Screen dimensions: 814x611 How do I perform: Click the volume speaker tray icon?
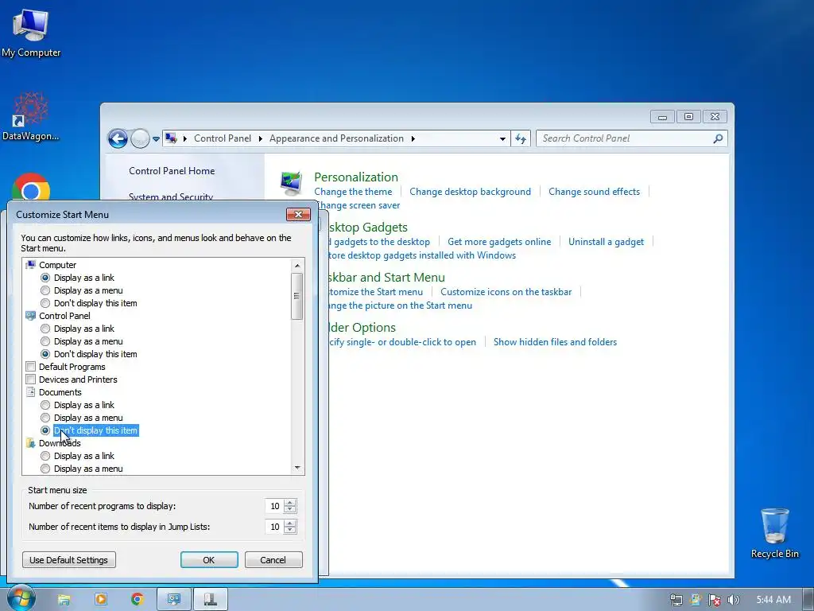pos(733,600)
